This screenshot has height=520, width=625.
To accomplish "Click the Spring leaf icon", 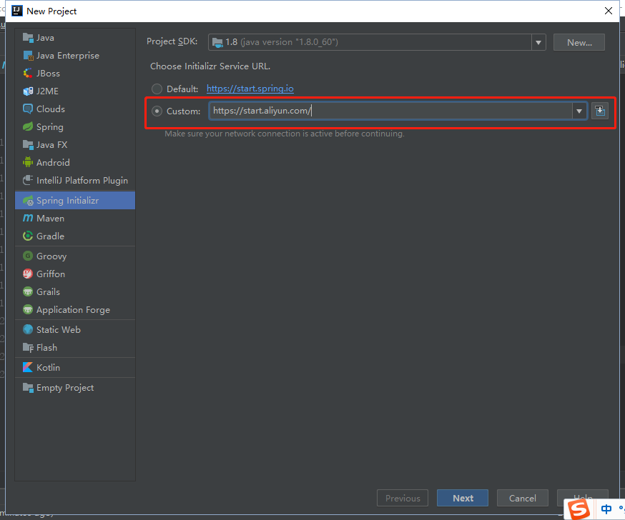I will coord(28,126).
